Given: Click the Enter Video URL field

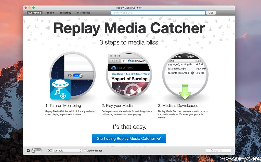Looking at the screenshot, I should pyautogui.click(x=158, y=13).
